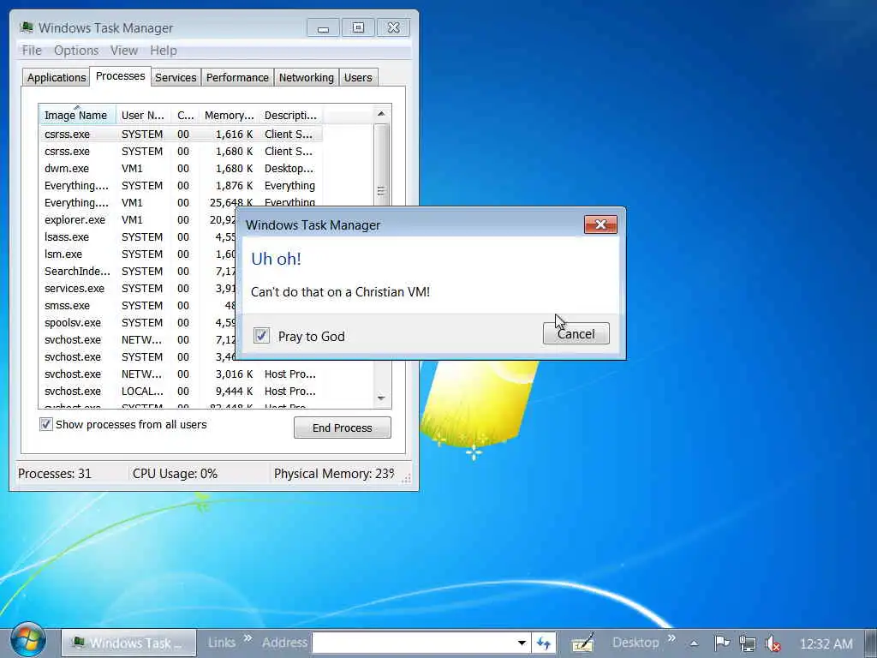Switch to the Applications tab
The image size is (877, 658).
tap(57, 77)
